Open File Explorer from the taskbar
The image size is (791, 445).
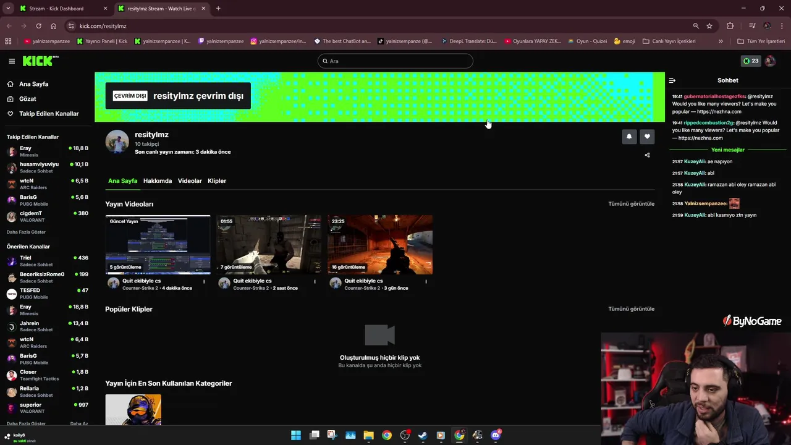click(x=368, y=435)
